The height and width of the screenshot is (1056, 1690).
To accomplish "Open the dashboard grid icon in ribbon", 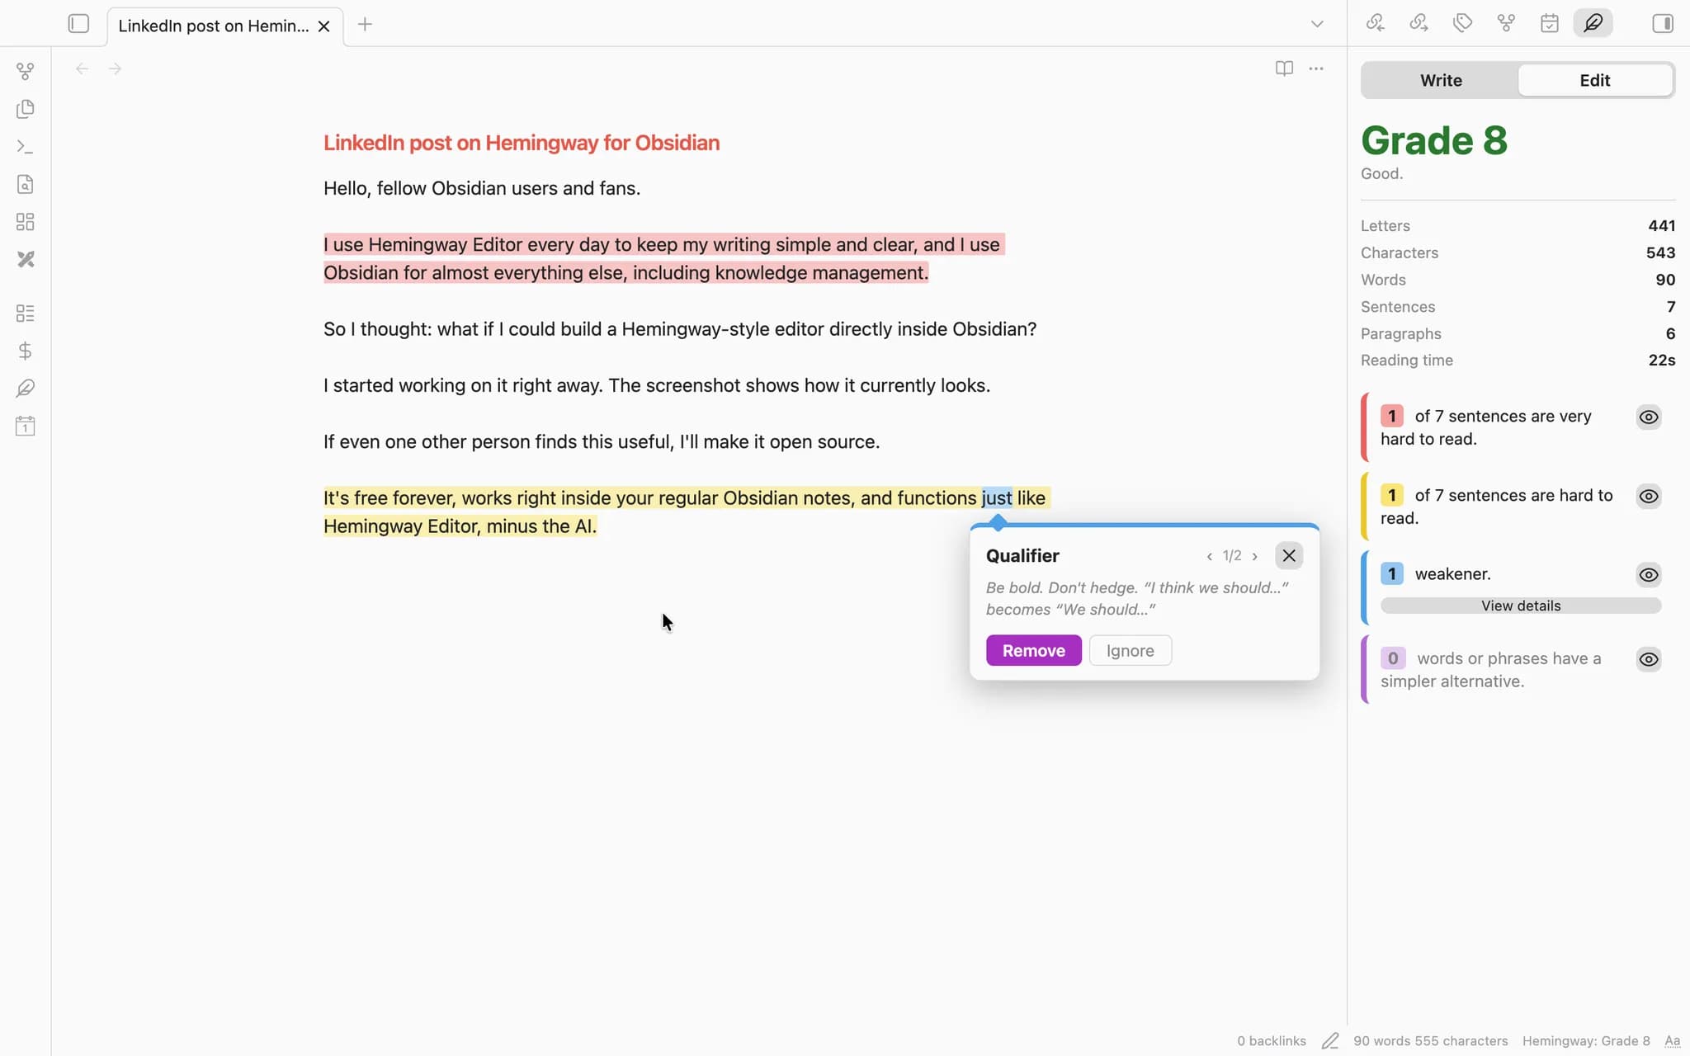I will [26, 222].
